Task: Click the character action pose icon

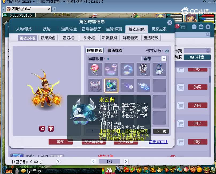Action: click(x=51, y=129)
